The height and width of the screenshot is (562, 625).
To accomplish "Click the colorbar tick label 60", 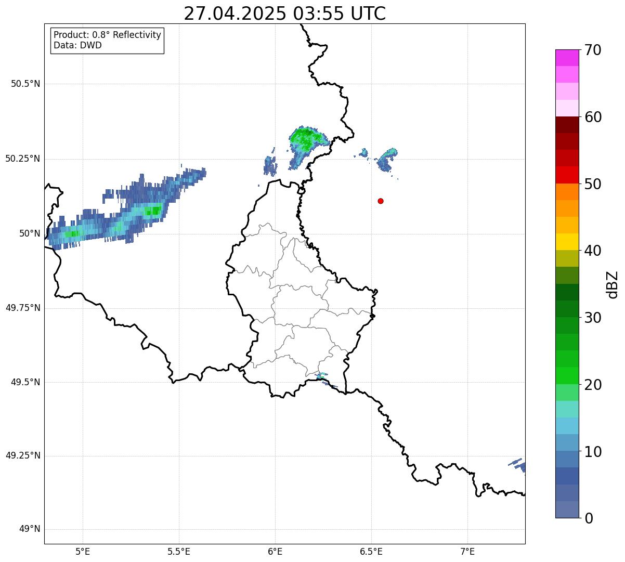I will pyautogui.click(x=592, y=117).
